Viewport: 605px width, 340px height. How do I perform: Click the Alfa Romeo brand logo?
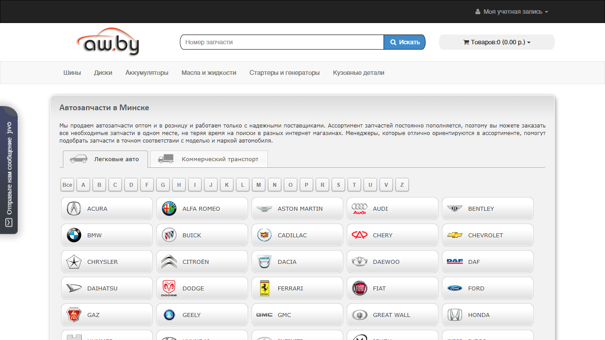pos(169,209)
